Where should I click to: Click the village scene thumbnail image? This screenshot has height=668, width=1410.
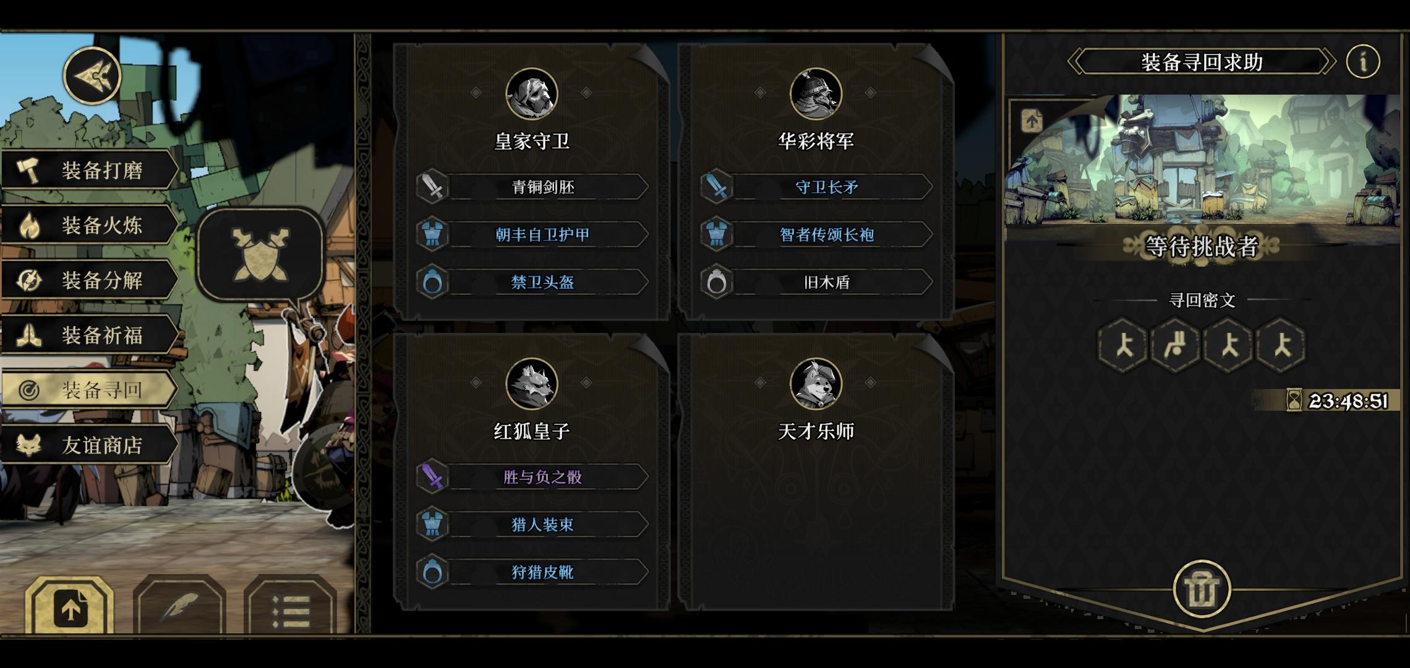pos(1202,161)
